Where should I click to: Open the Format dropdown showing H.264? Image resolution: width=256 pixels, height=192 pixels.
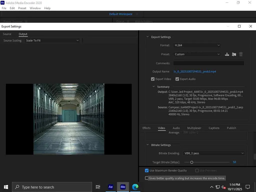[197, 45]
